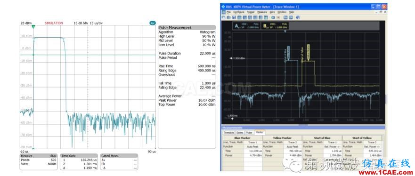
Task: Open the File menu
Action: (228, 12)
